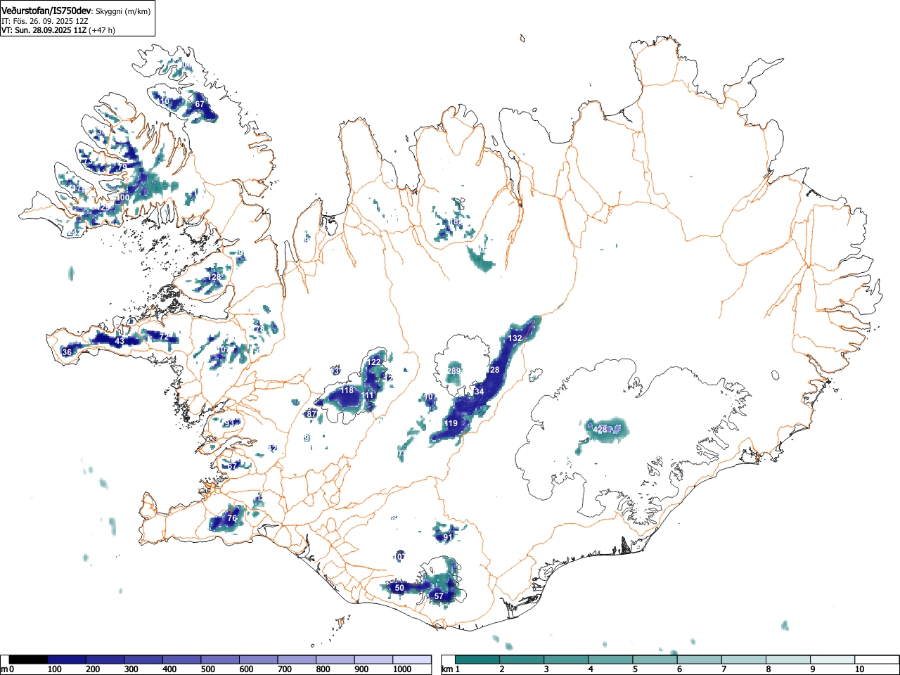Click the 'VT: Sun. 28.09.2025 11Z' valid time line
Viewport: 900px width, 675px height.
tap(44, 30)
